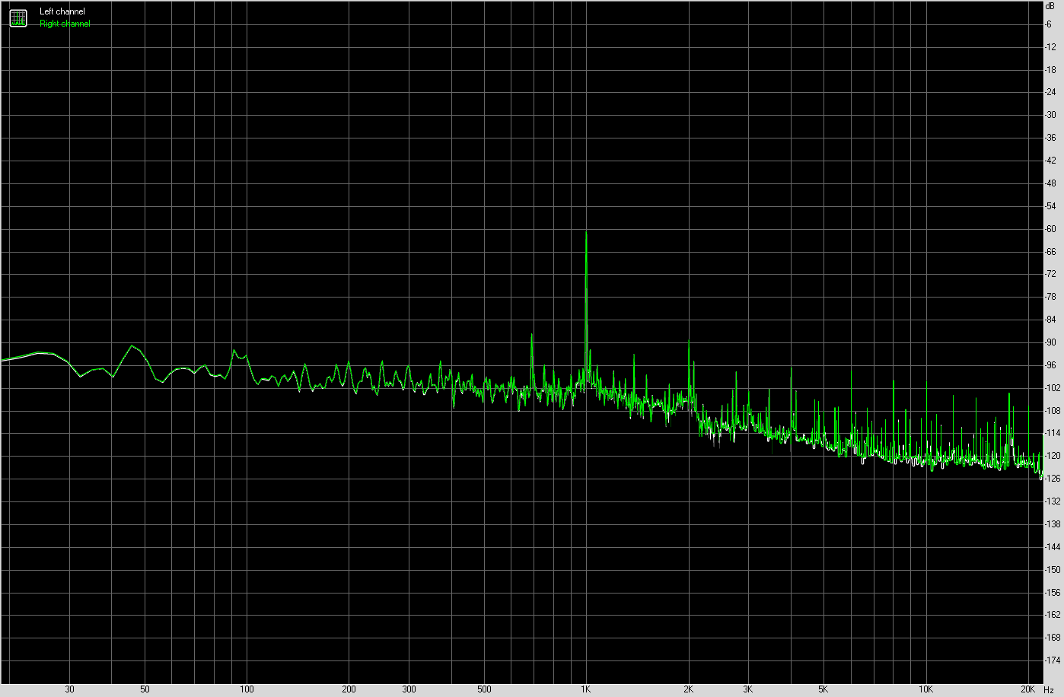The width and height of the screenshot is (1064, 697).
Task: Click the "-66" dB axis value
Action: pos(1050,252)
